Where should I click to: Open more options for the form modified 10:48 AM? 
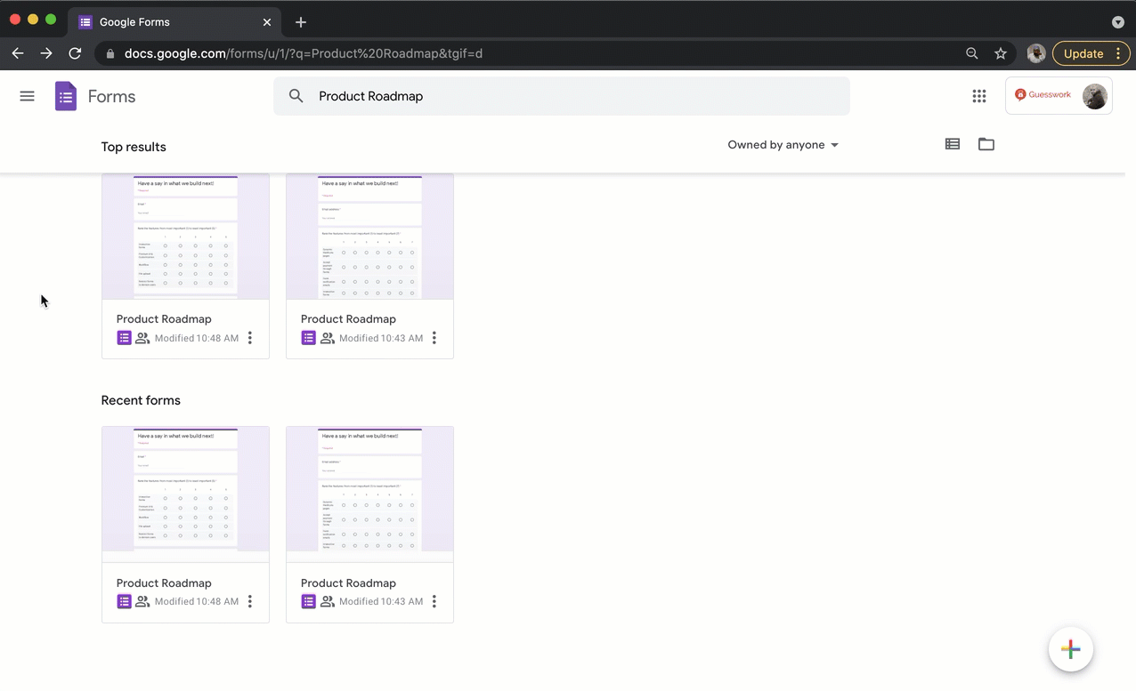coord(249,338)
